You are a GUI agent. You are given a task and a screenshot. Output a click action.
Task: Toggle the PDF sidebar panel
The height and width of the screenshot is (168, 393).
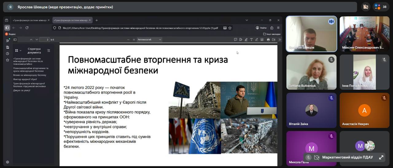[x=15, y=40]
